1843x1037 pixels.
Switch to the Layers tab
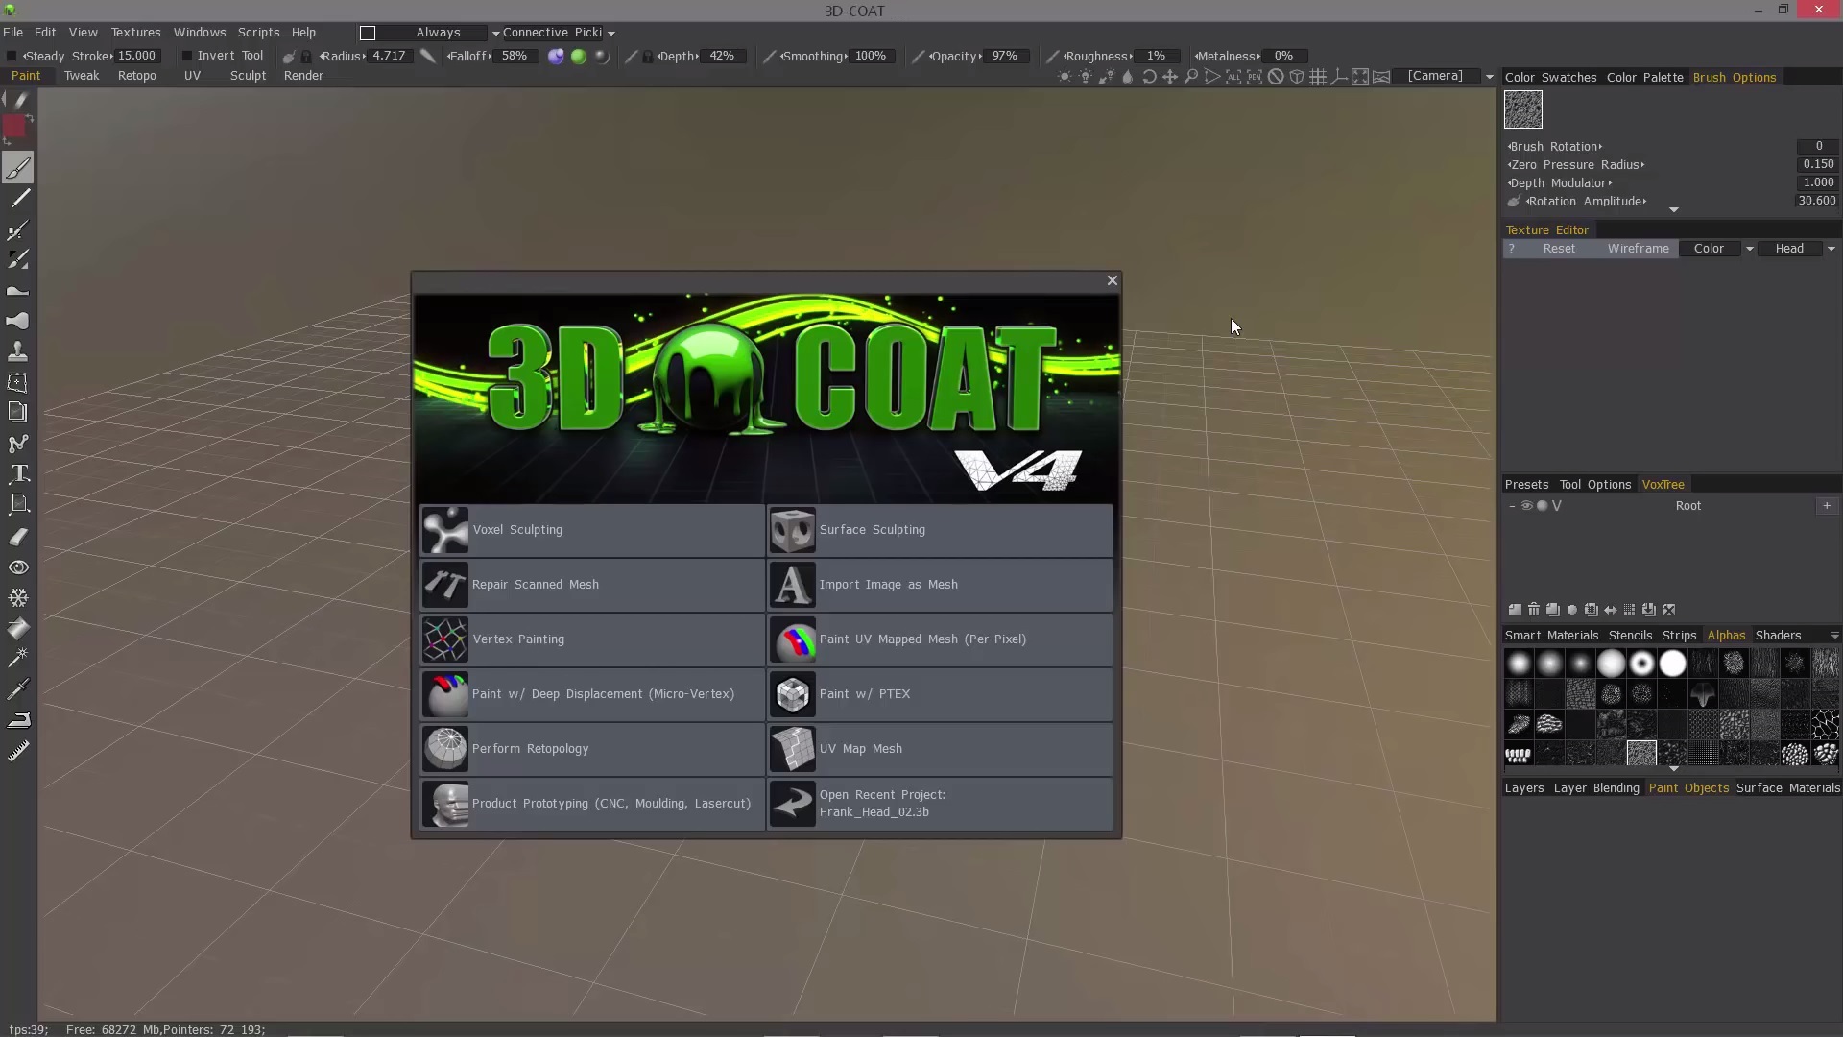click(1523, 788)
